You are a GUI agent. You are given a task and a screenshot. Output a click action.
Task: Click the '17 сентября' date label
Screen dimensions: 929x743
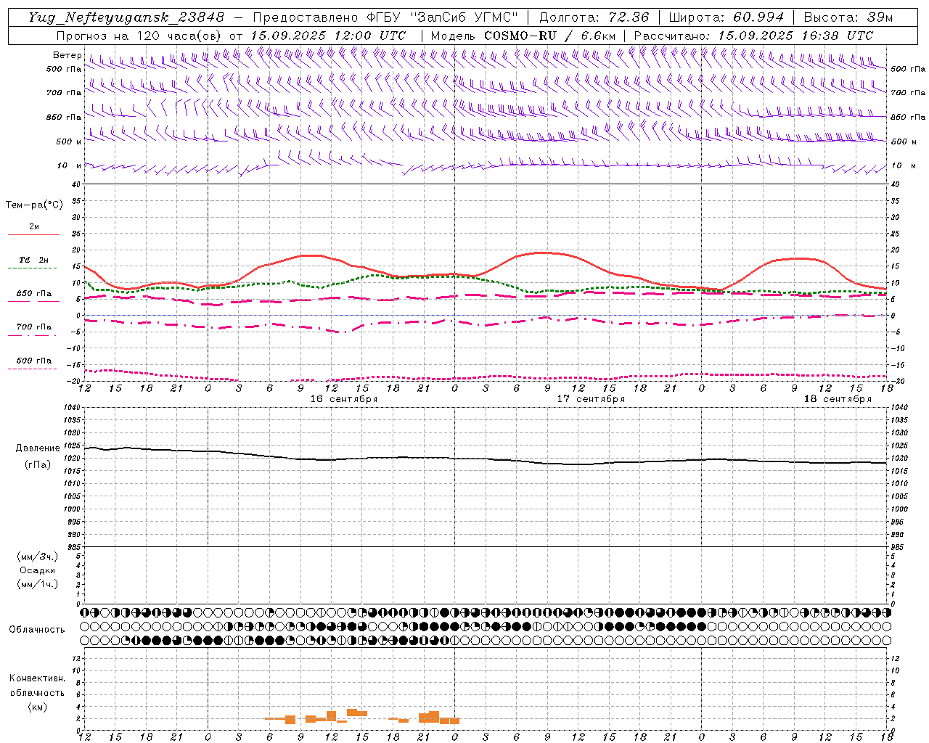coord(590,399)
